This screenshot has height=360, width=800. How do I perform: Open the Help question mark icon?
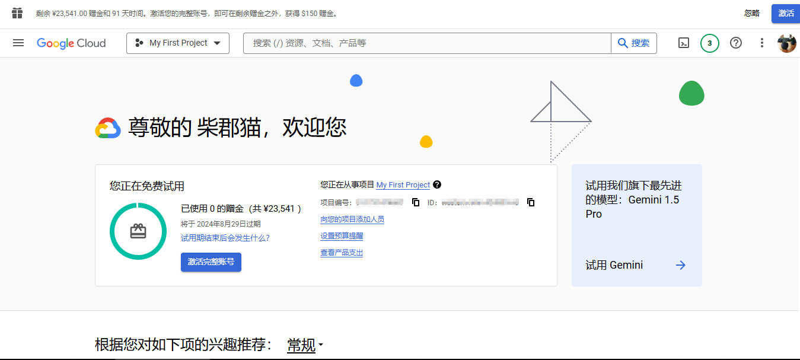coord(735,43)
